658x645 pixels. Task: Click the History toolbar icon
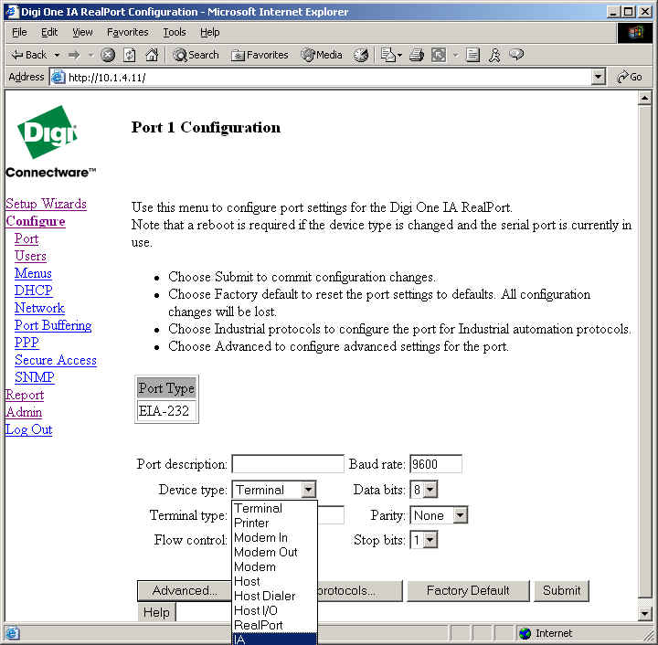pyautogui.click(x=361, y=55)
